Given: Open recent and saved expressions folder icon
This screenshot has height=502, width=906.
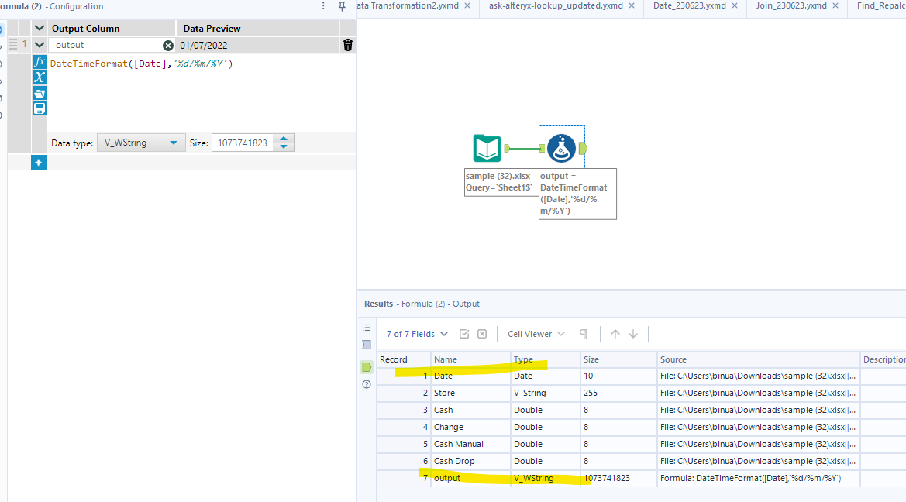Looking at the screenshot, I should point(40,93).
